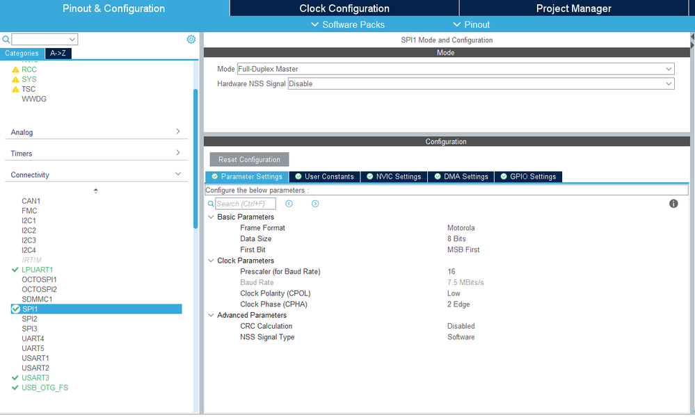Click the sidebar vertical scrollbar
Screen dimensions: 695x417
point(195,158)
